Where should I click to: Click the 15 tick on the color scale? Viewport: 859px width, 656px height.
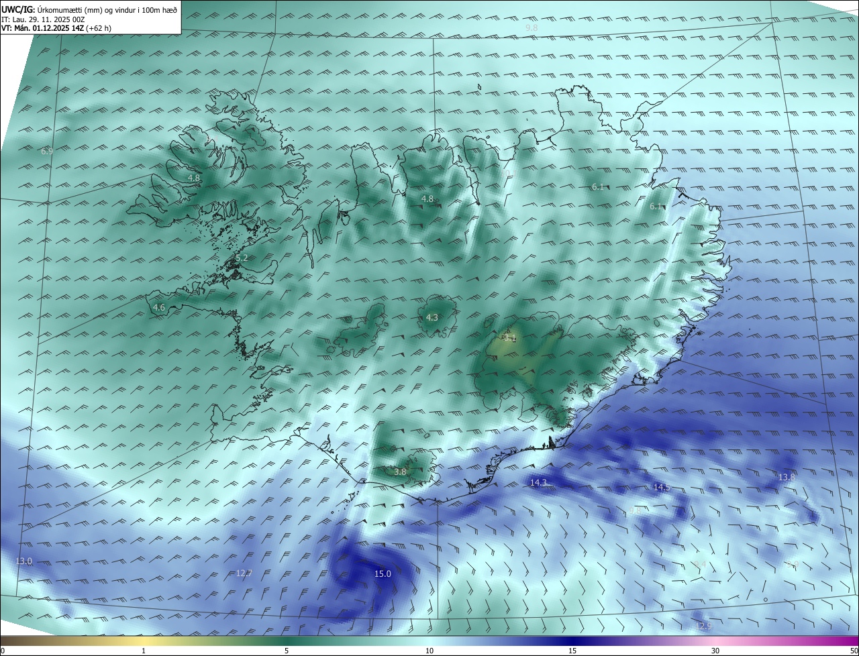pyautogui.click(x=572, y=651)
